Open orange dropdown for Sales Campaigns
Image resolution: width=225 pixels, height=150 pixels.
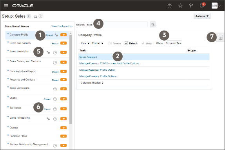tap(64, 89)
